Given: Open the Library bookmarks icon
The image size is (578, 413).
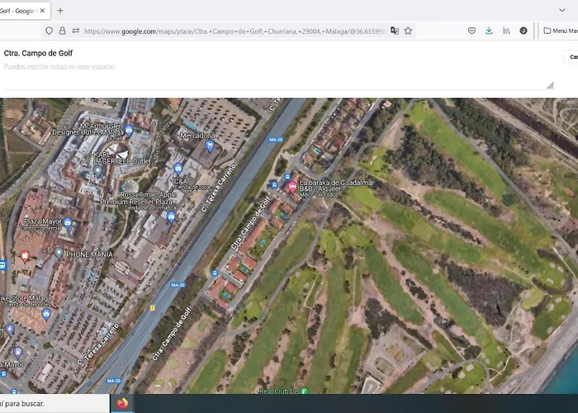Looking at the screenshot, I should click(506, 31).
